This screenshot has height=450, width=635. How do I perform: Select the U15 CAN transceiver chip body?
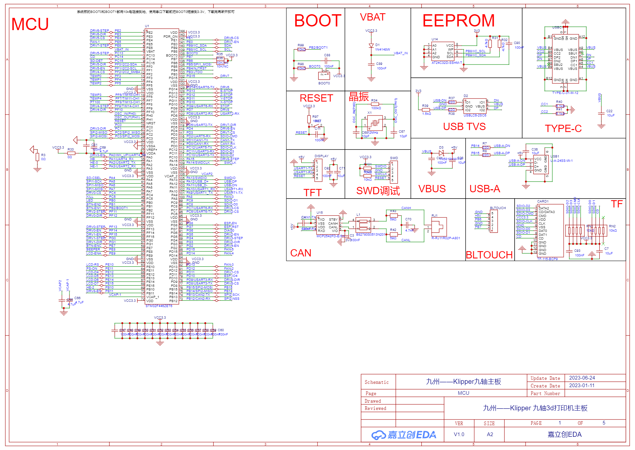[328, 225]
